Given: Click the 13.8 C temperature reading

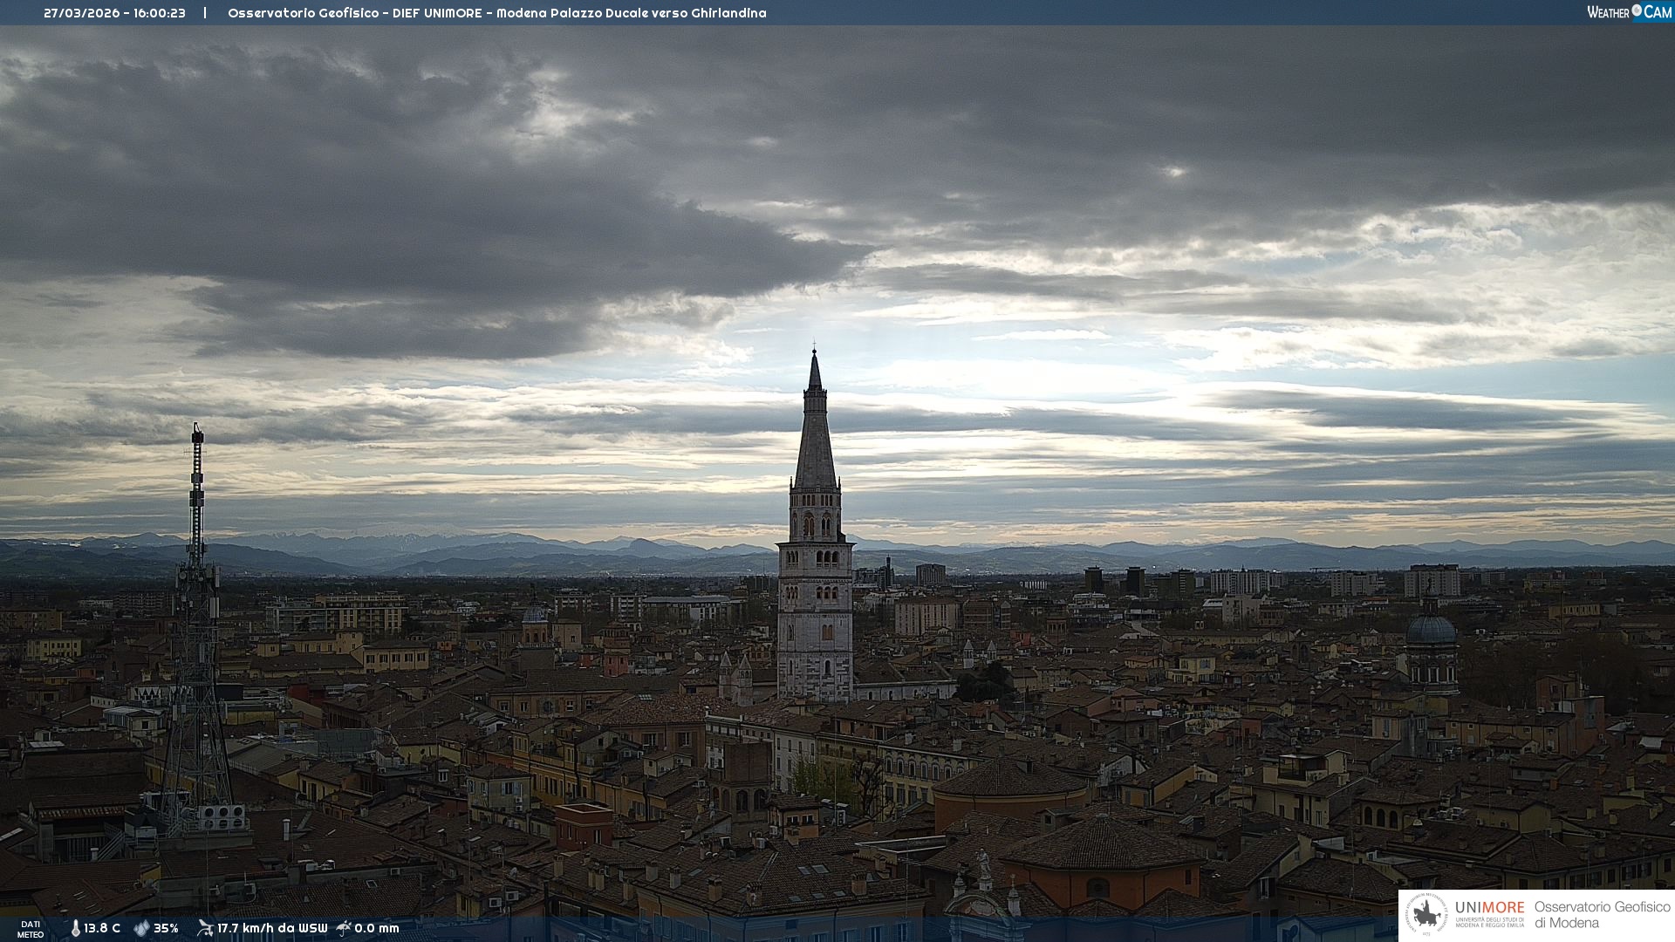Looking at the screenshot, I should [x=102, y=928].
